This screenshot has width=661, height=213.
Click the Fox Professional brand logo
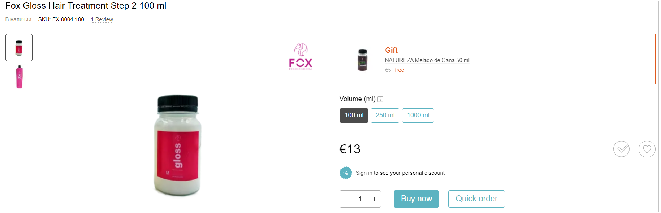pyautogui.click(x=301, y=57)
